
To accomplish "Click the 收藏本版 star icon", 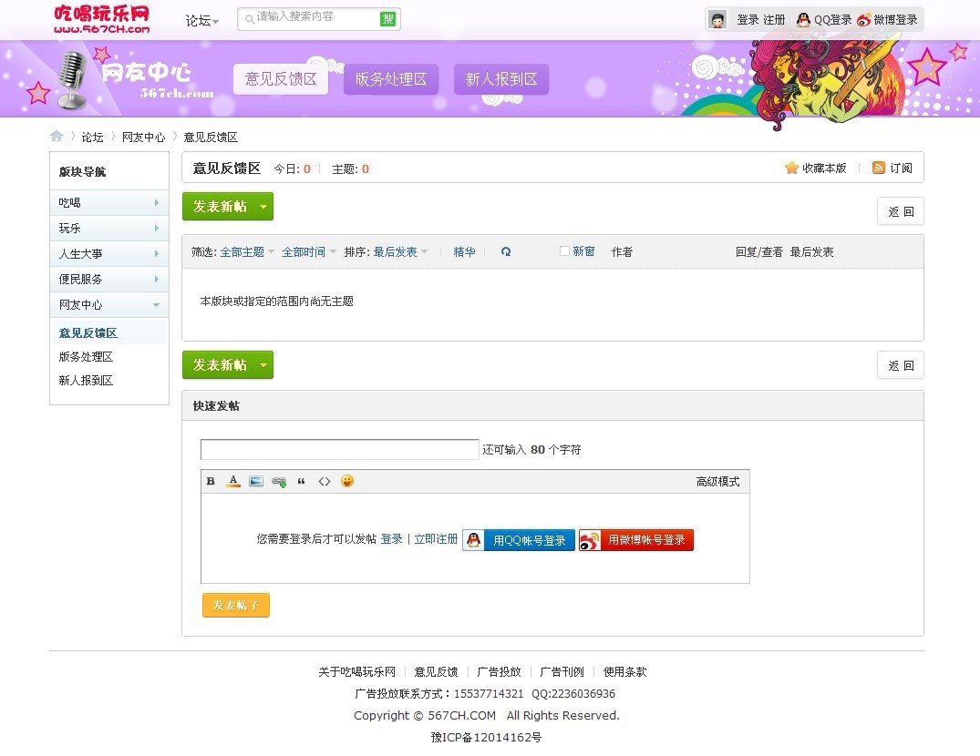I will pyautogui.click(x=791, y=168).
